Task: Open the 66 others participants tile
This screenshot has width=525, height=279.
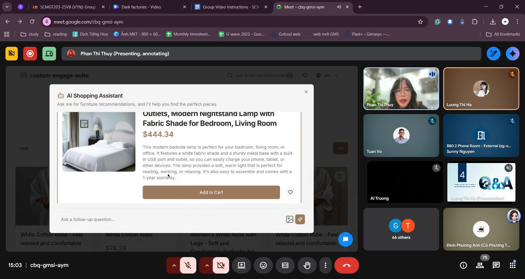Action: pos(401,229)
